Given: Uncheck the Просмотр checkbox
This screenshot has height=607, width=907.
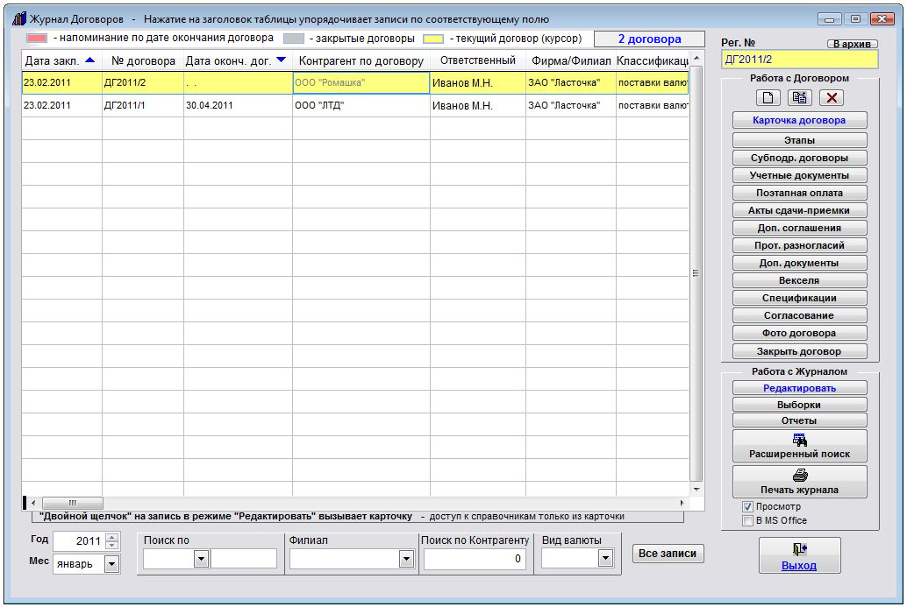Looking at the screenshot, I should 747,507.
